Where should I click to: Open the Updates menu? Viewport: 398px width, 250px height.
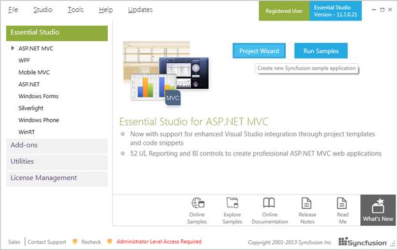140,10
